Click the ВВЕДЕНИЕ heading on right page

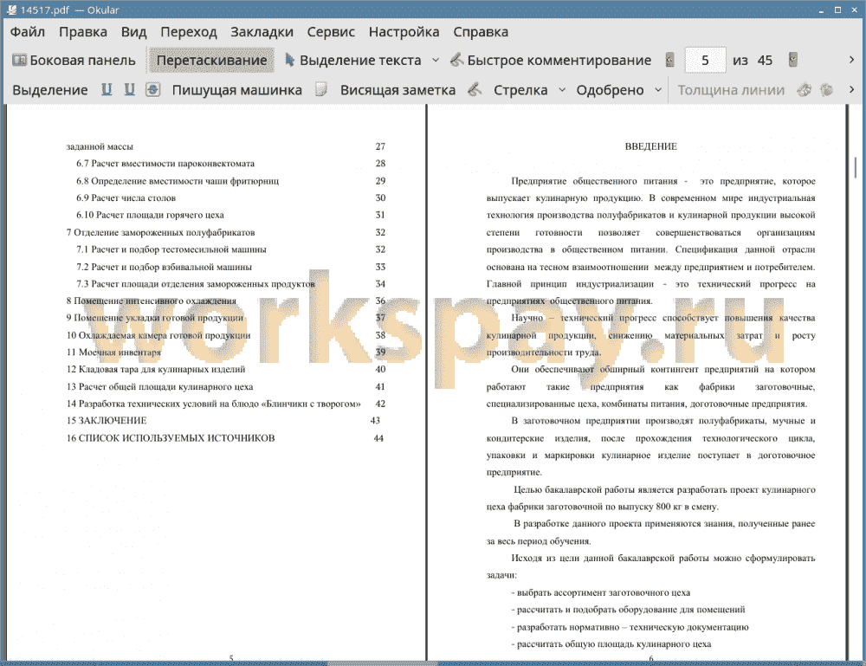pyautogui.click(x=650, y=146)
